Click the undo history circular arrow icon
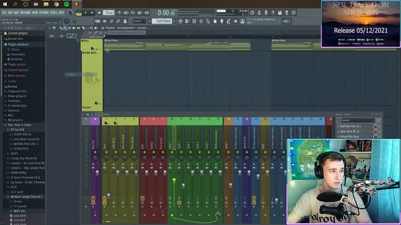401x225 pixels. pyautogui.click(x=252, y=12)
